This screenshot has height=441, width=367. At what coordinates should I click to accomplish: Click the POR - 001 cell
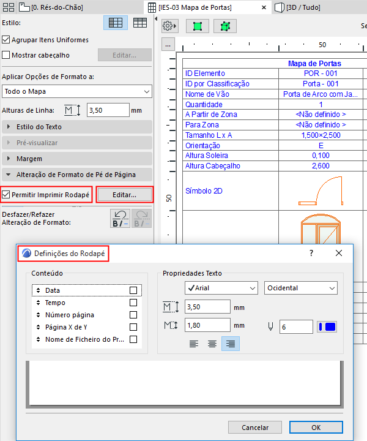321,73
